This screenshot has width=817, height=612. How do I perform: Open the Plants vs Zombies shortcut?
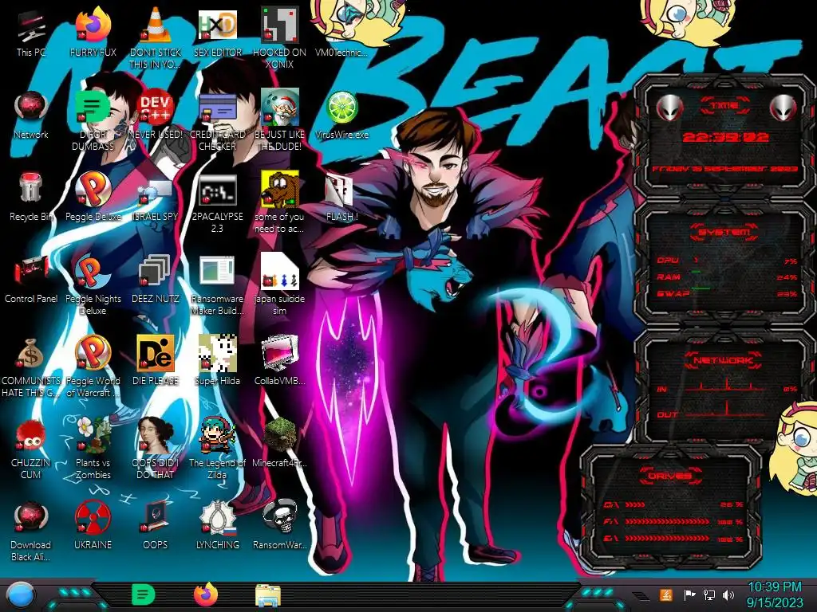coord(93,448)
